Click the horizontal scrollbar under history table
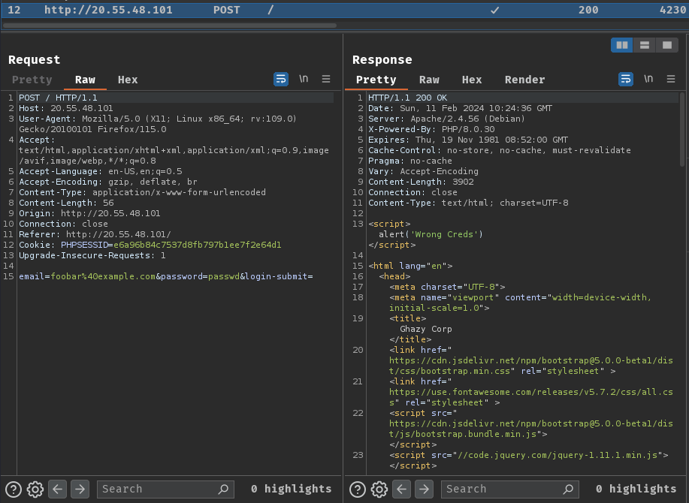Screen dimensions: 689x503 click(170, 26)
